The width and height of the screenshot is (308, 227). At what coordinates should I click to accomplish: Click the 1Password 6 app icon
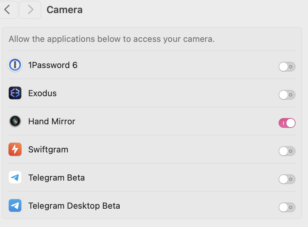(15, 65)
